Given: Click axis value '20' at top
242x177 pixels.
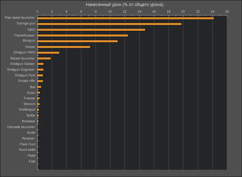Looking at the screenshot, I should 183,11.
